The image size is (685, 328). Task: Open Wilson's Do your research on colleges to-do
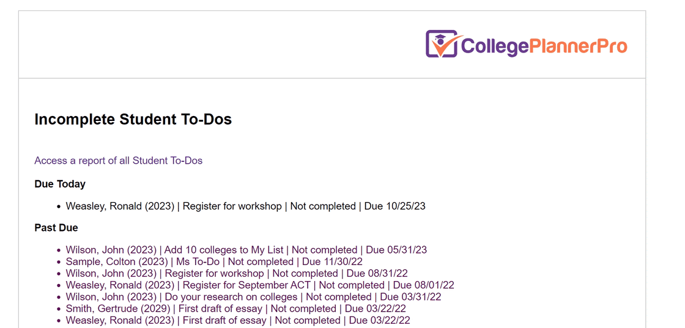[x=253, y=297]
